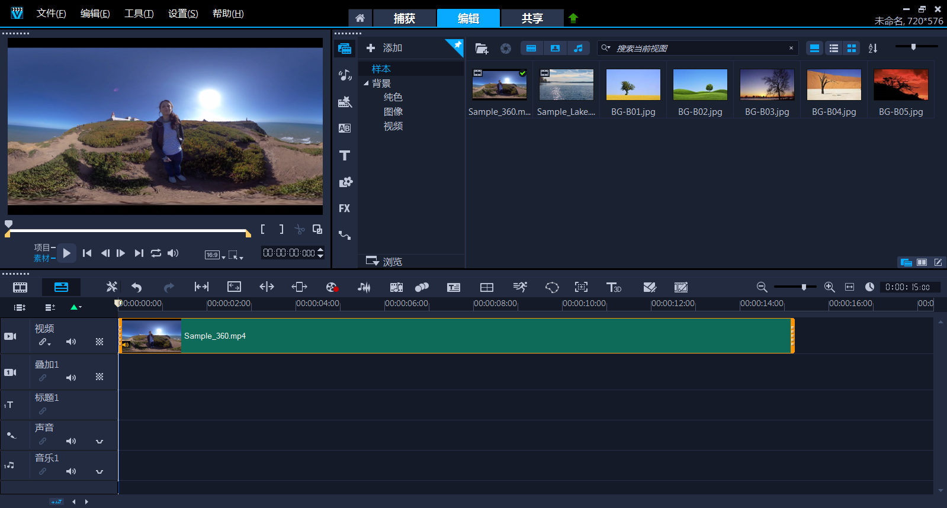The width and height of the screenshot is (947, 508).
Task: Mute the 声音 track audio
Action: [71, 441]
